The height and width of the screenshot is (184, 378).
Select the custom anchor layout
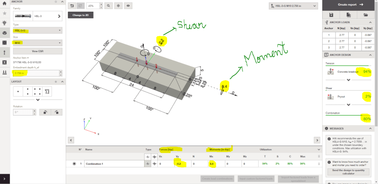click(47, 92)
